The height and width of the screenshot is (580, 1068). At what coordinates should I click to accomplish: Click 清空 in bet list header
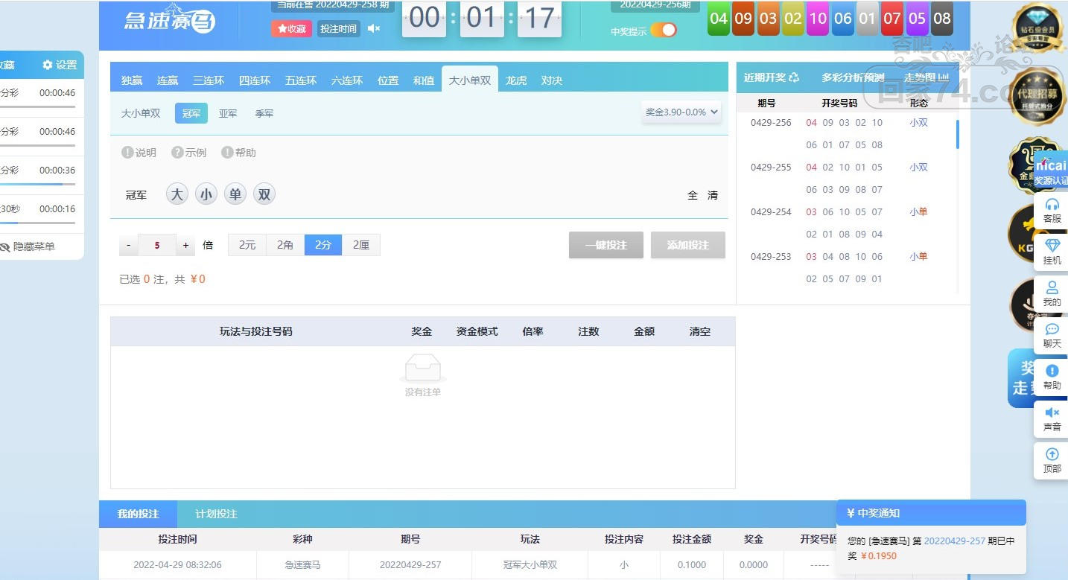(700, 331)
